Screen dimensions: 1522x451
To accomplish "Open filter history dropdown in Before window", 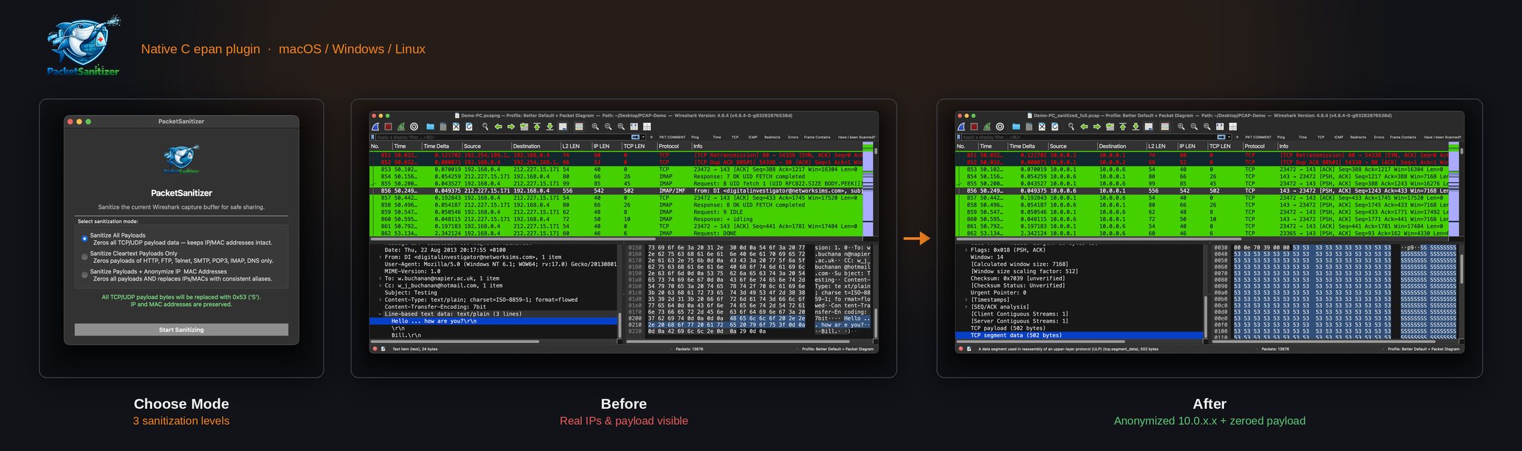I will pos(643,137).
